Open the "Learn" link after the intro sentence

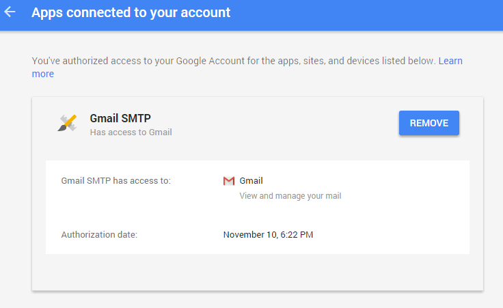pyautogui.click(x=450, y=61)
